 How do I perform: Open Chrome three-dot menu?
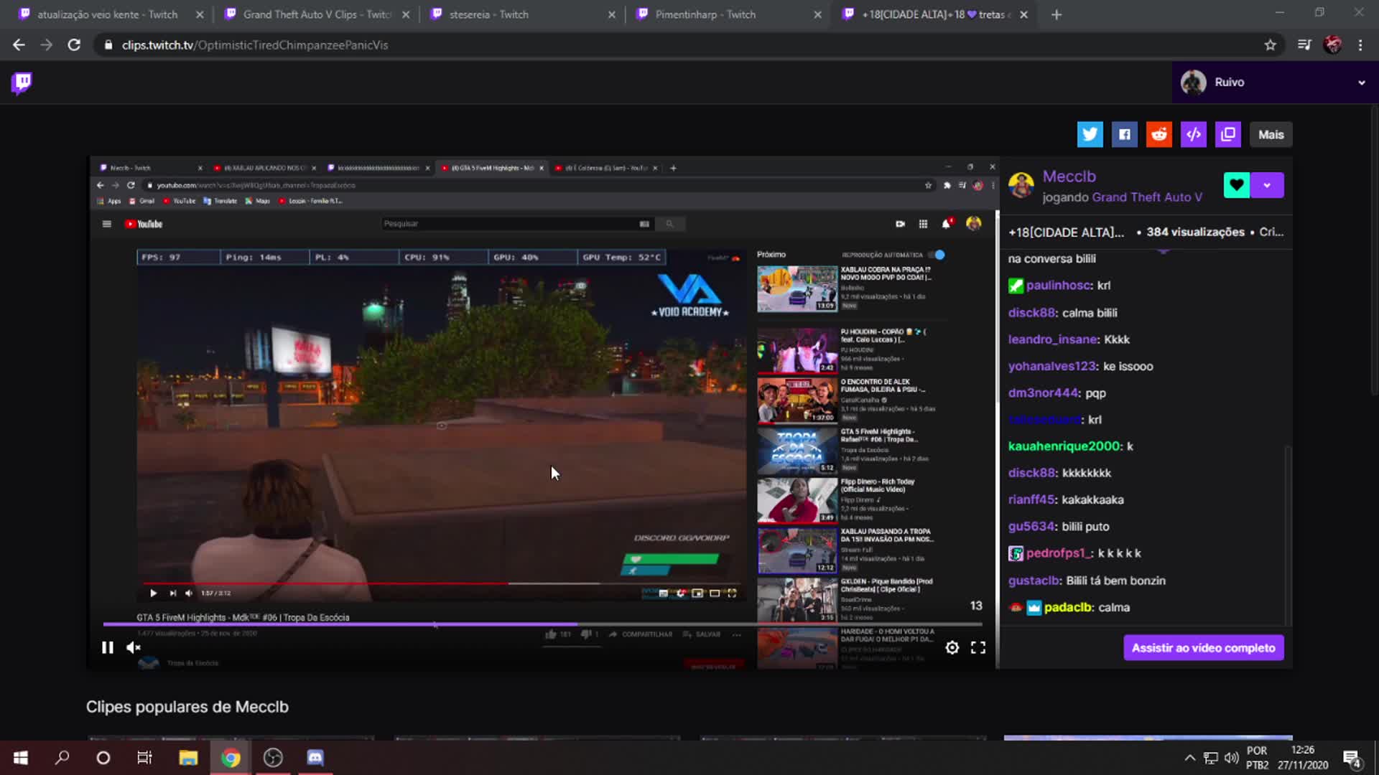1360,44
